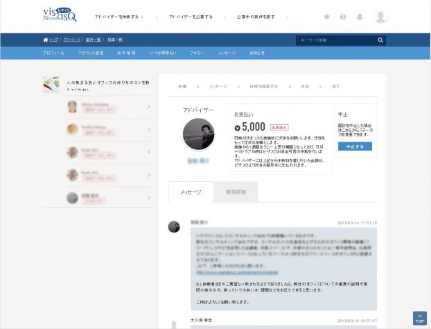Click the 完了 step in the progress bar
The image size is (431, 329).
pyautogui.click(x=335, y=87)
